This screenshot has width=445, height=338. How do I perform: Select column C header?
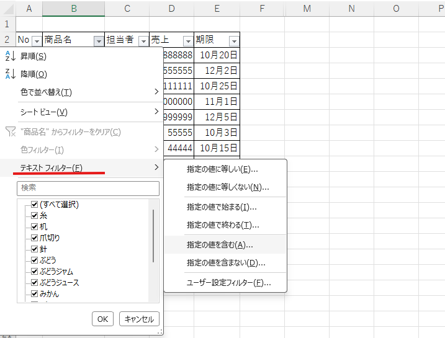[127, 9]
